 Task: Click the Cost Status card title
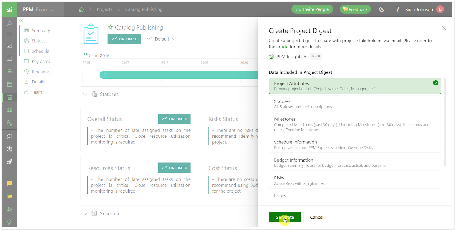[x=223, y=168]
